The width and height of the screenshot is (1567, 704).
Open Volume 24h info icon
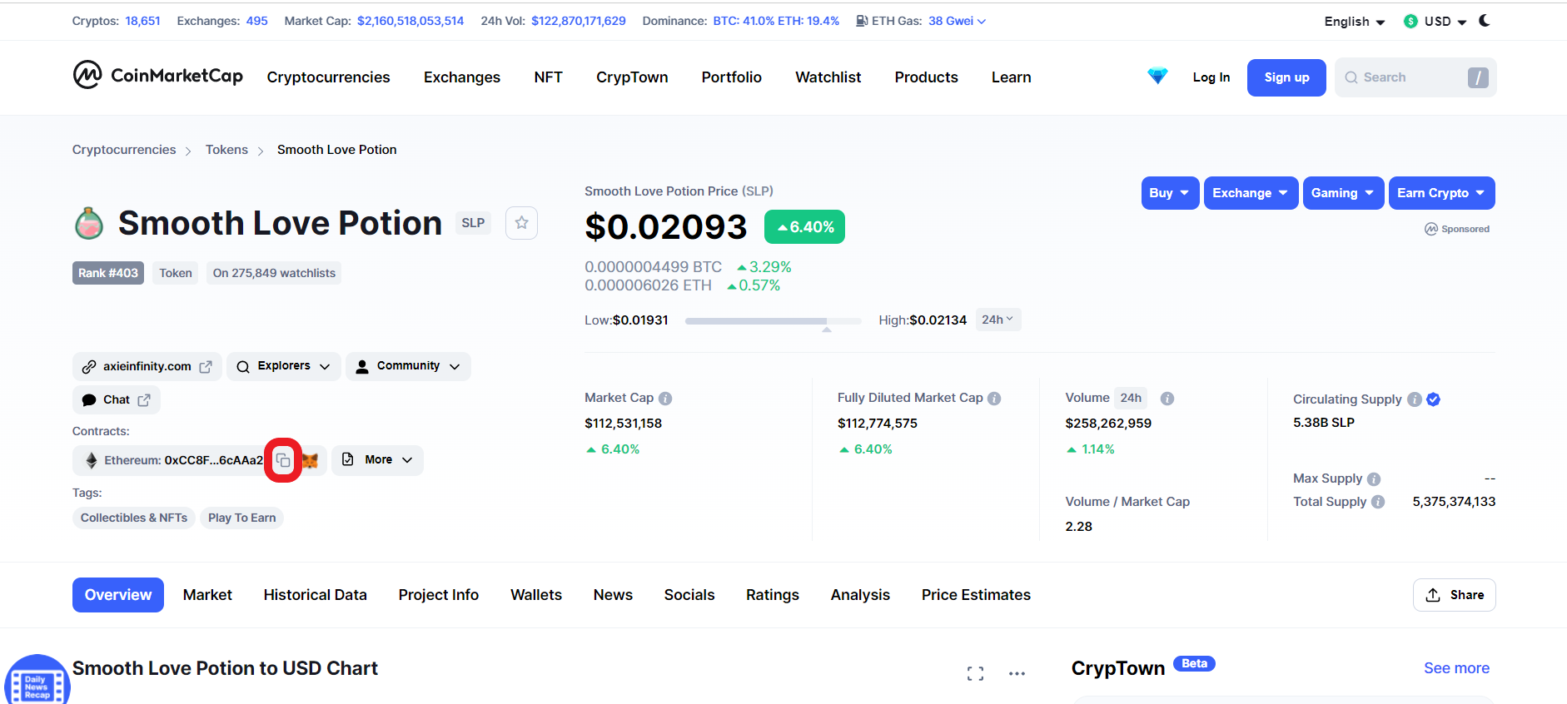[x=1167, y=399]
